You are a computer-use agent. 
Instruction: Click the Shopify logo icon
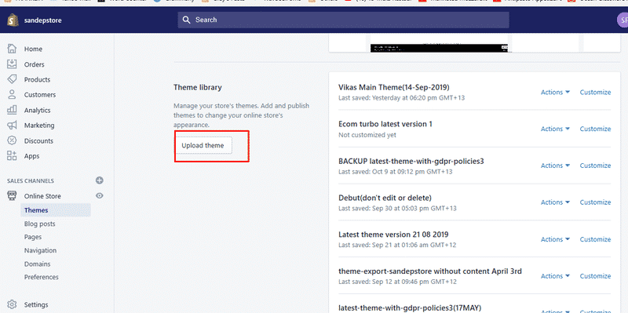[13, 20]
